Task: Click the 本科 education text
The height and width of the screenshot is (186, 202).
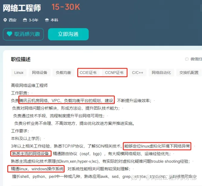Action: 54,20
